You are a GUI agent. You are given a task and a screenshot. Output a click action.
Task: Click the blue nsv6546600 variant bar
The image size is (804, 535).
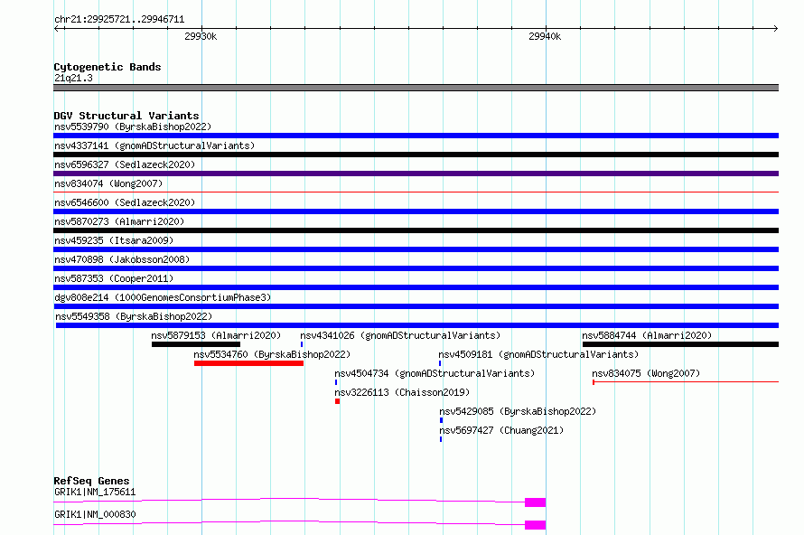pyautogui.click(x=416, y=211)
